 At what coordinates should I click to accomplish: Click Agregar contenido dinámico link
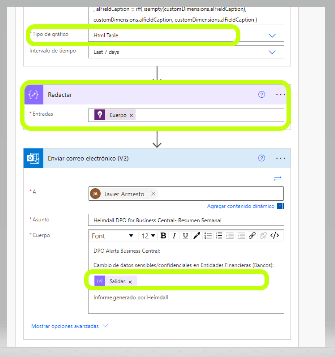(240, 206)
